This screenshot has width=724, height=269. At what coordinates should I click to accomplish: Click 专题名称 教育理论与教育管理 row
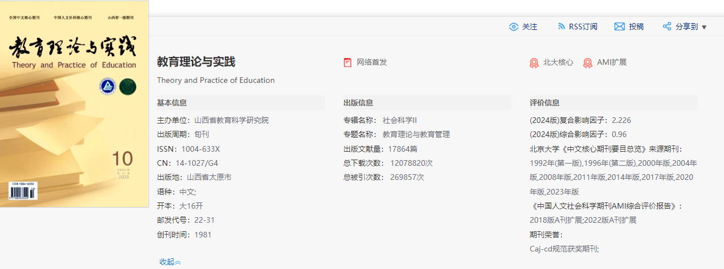(396, 134)
